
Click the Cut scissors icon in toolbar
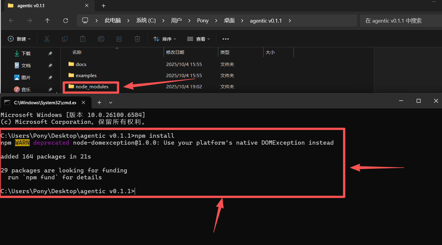pyautogui.click(x=47, y=39)
